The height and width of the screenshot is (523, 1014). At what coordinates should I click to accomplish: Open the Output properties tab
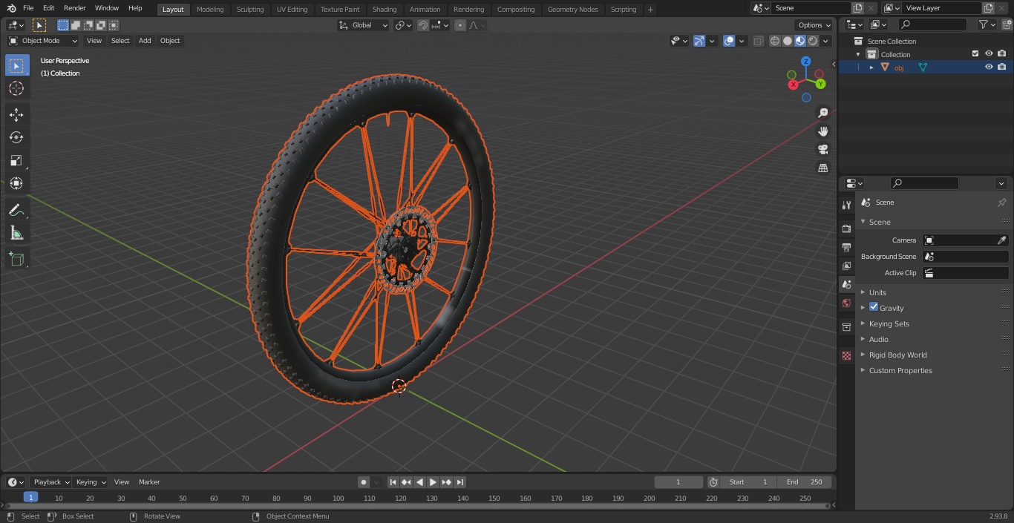[846, 247]
